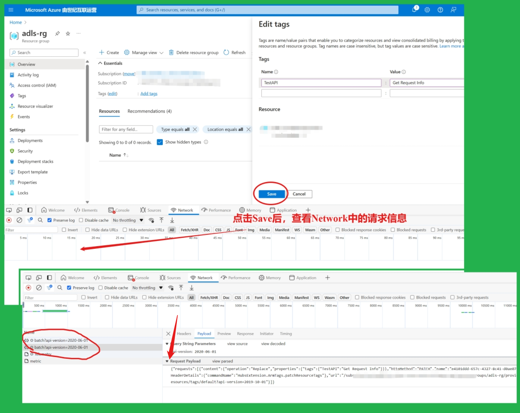Click record button in upper DevTools
Screen dimensions: 520x413
pyautogui.click(x=9, y=220)
